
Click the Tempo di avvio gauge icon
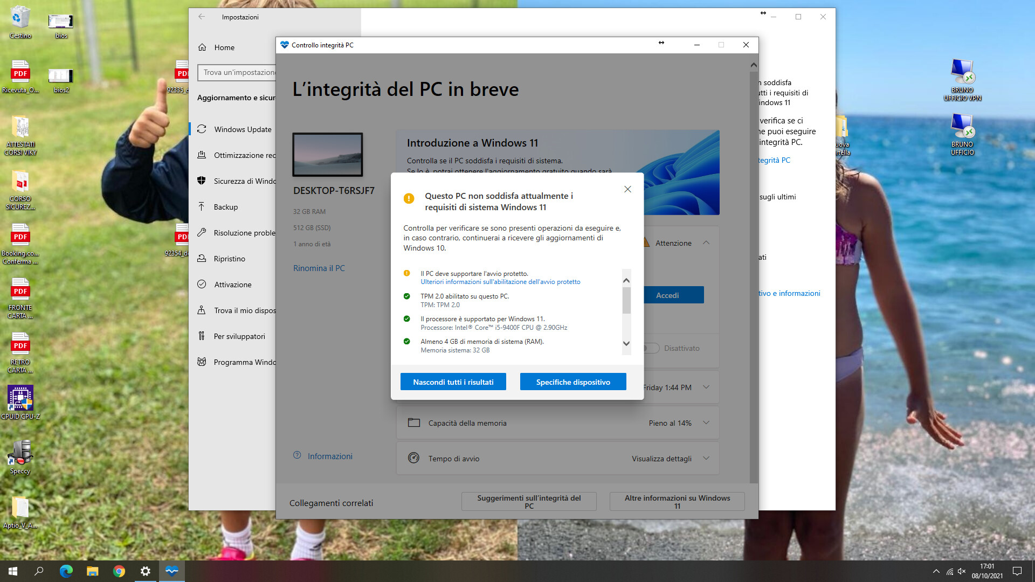coord(413,458)
